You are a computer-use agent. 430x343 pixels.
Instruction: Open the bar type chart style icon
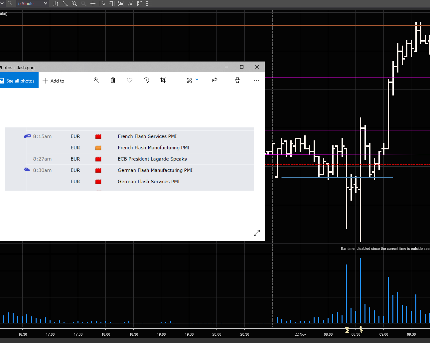[56, 4]
